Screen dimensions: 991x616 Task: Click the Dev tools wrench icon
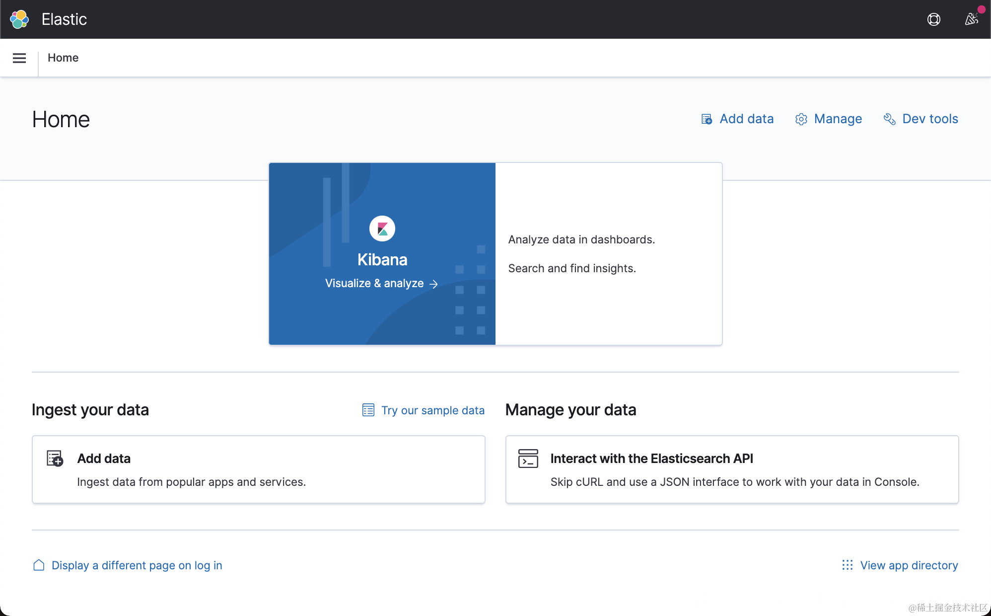click(889, 119)
